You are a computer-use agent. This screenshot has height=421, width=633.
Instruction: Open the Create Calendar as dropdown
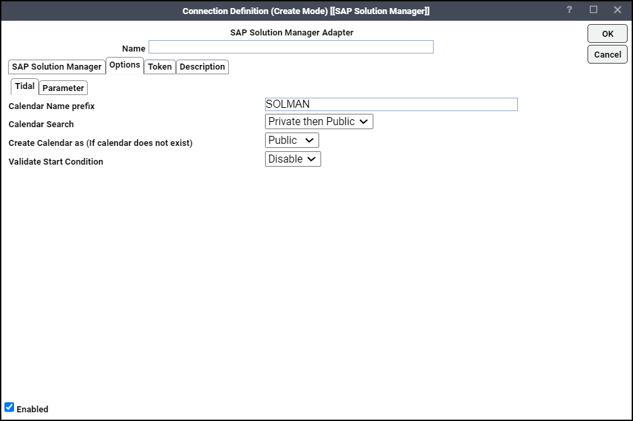coord(292,141)
